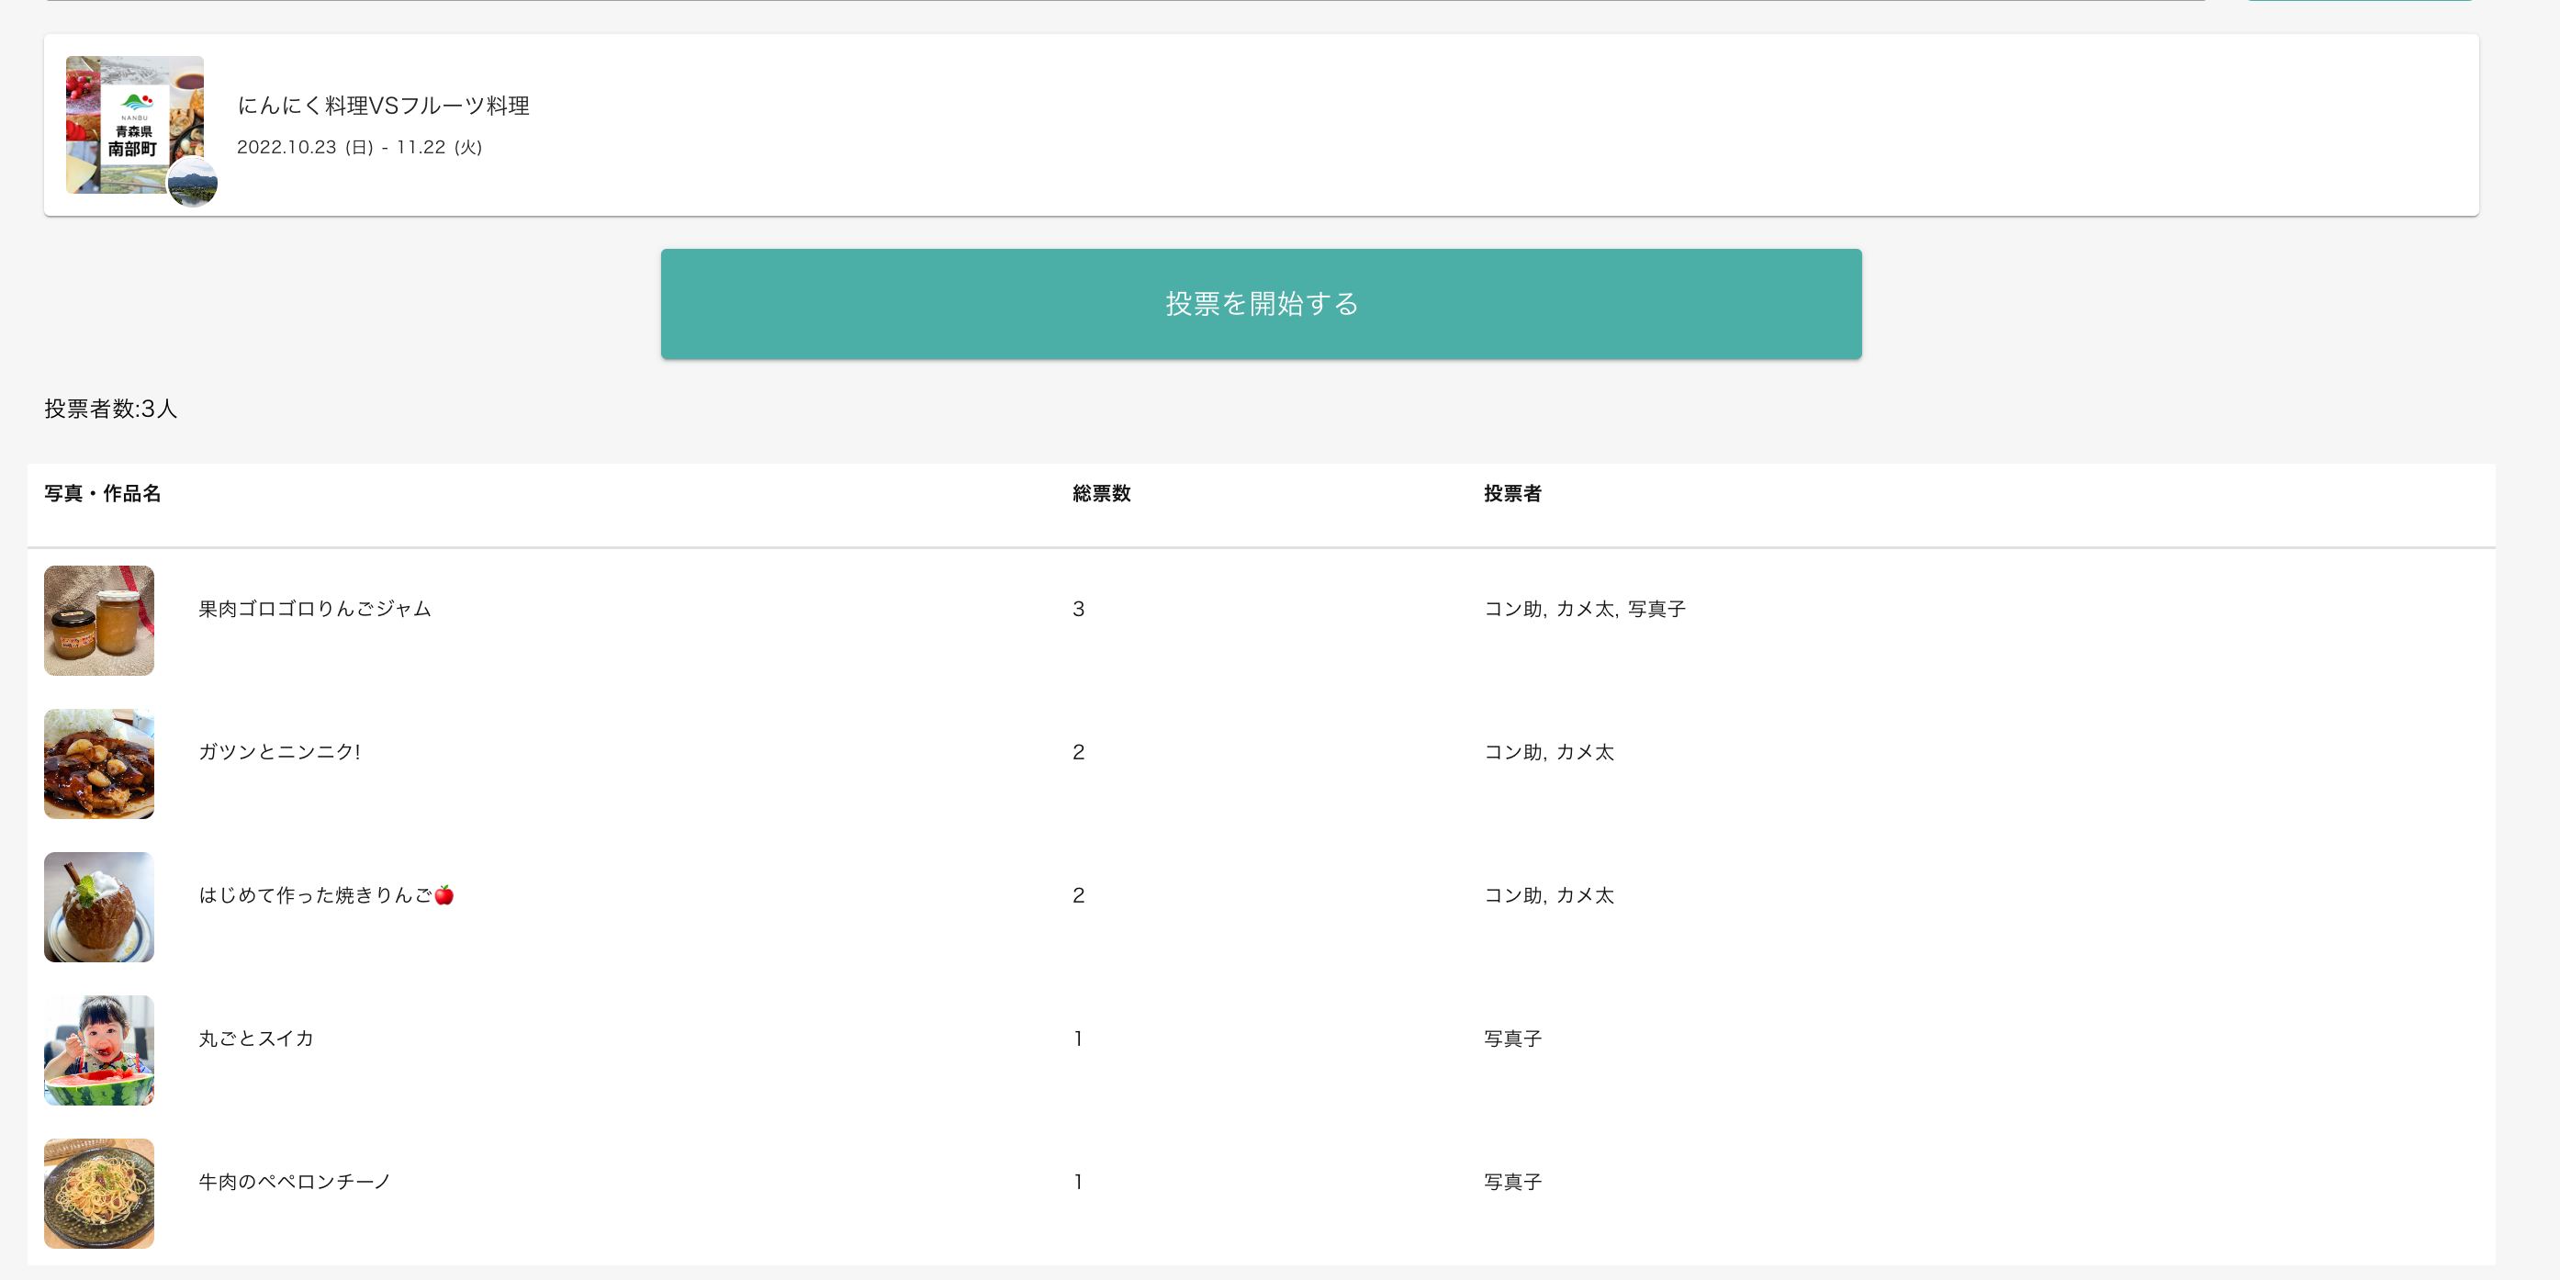
Task: Click the 総票数 column header
Action: pos(1101,493)
